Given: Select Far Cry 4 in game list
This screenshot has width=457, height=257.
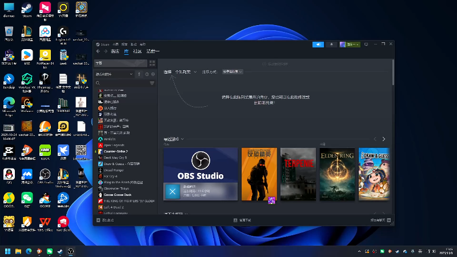Looking at the screenshot, I should point(110,176).
